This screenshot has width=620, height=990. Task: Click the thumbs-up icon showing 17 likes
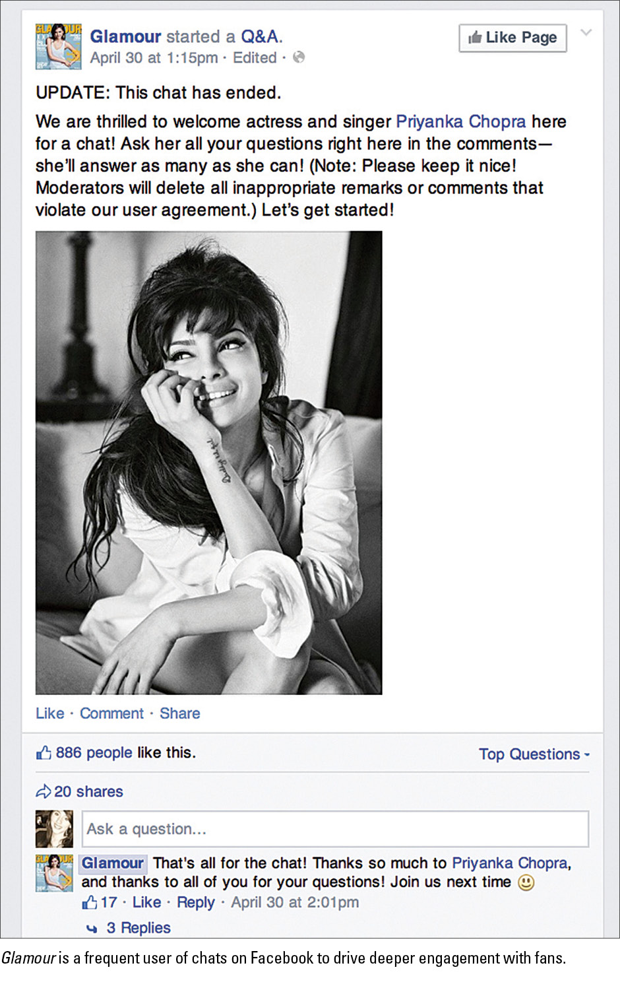[x=89, y=902]
